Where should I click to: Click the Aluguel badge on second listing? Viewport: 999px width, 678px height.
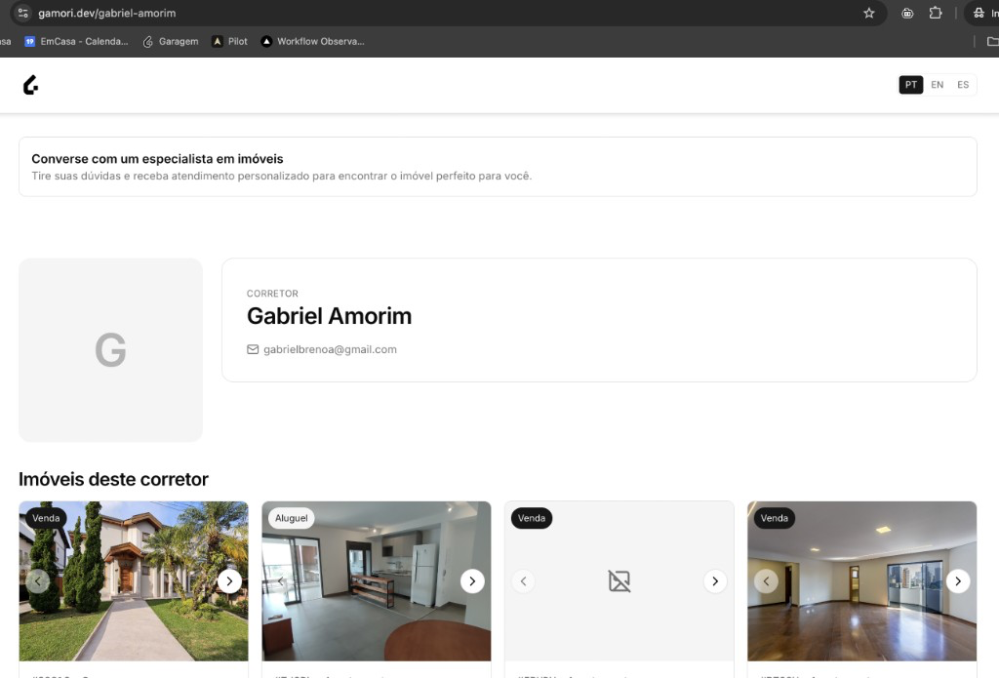click(291, 518)
